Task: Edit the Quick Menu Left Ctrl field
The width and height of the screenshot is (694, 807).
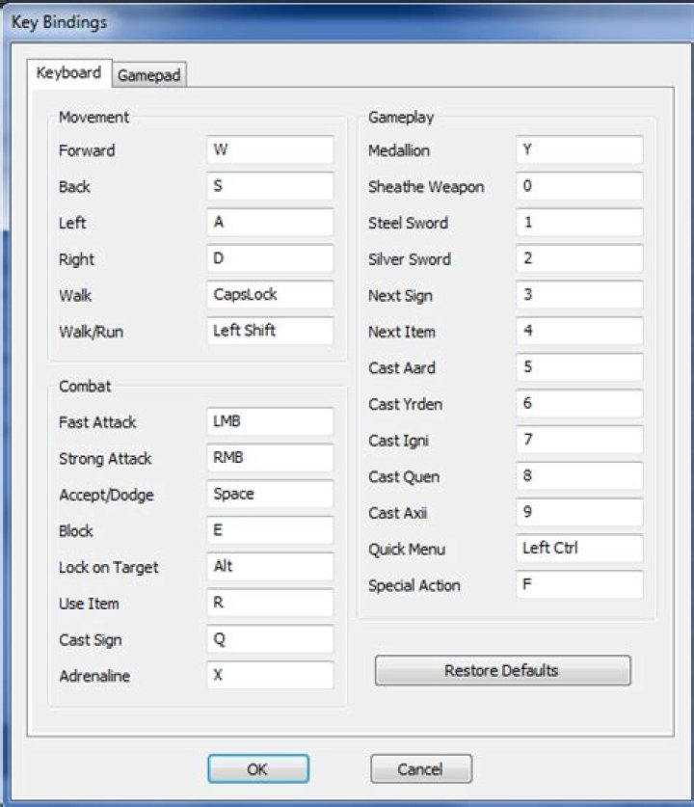Action: [x=579, y=548]
